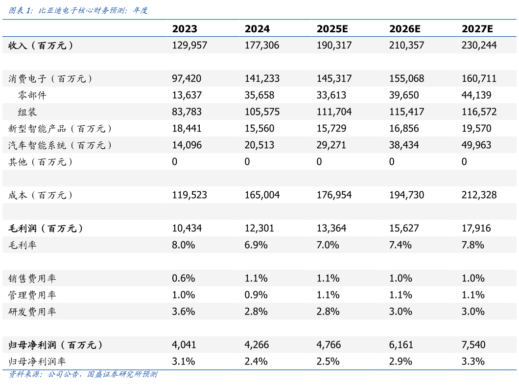Click the 研发费用率 row label
This screenshot has width=519, height=386.
click(32, 312)
